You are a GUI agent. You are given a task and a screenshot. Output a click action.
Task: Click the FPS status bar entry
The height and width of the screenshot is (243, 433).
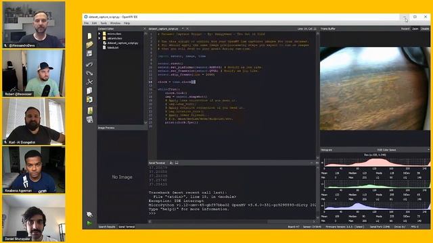[415, 227]
